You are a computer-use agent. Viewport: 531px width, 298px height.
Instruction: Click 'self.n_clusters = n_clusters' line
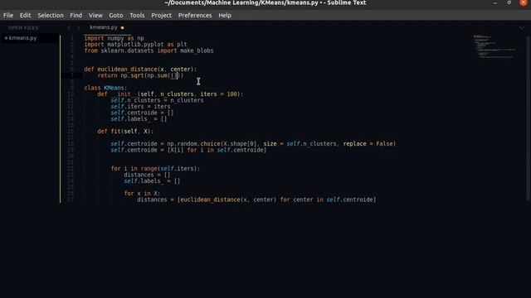point(157,100)
